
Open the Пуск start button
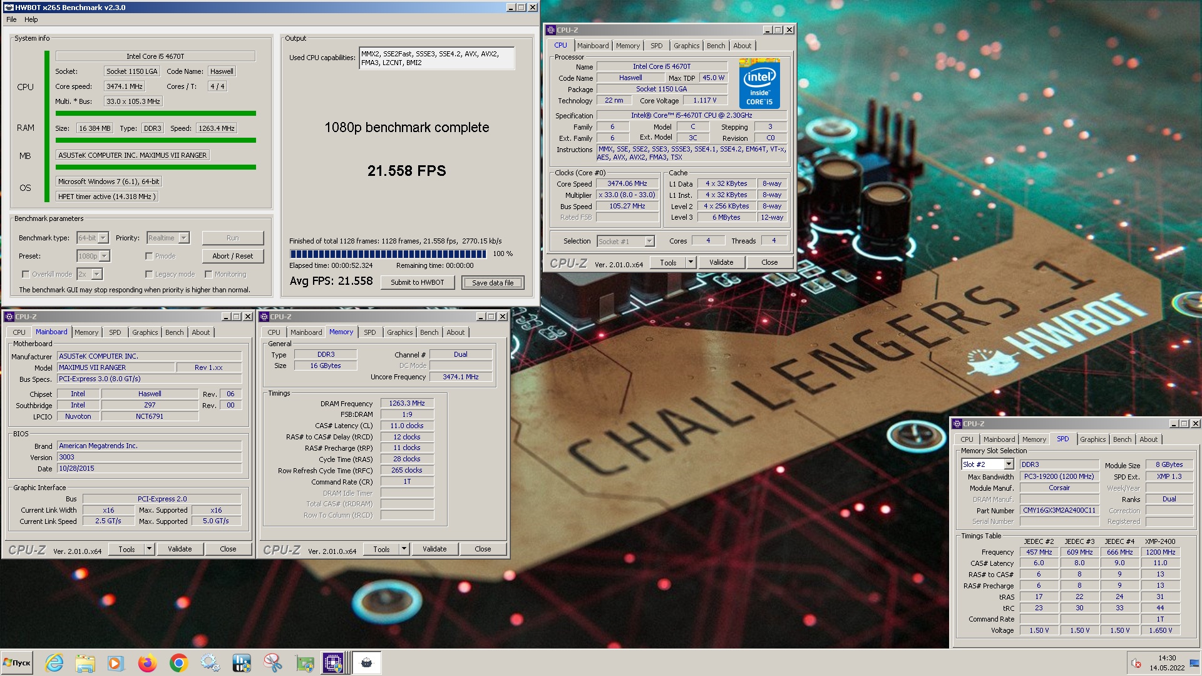[18, 663]
